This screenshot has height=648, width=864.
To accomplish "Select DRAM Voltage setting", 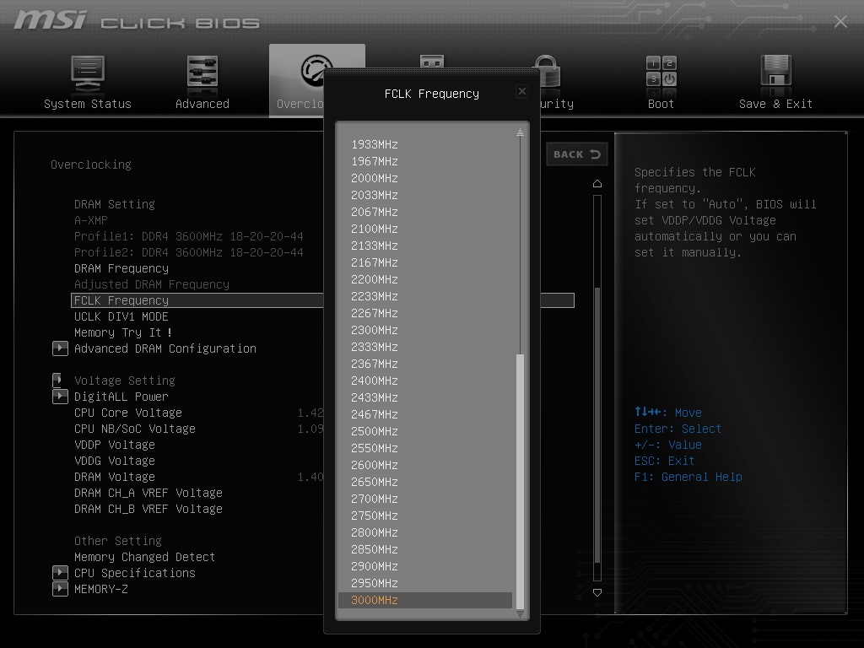I will click(115, 476).
